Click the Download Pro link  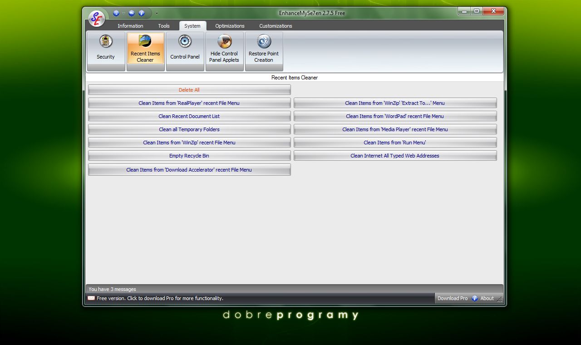click(453, 298)
